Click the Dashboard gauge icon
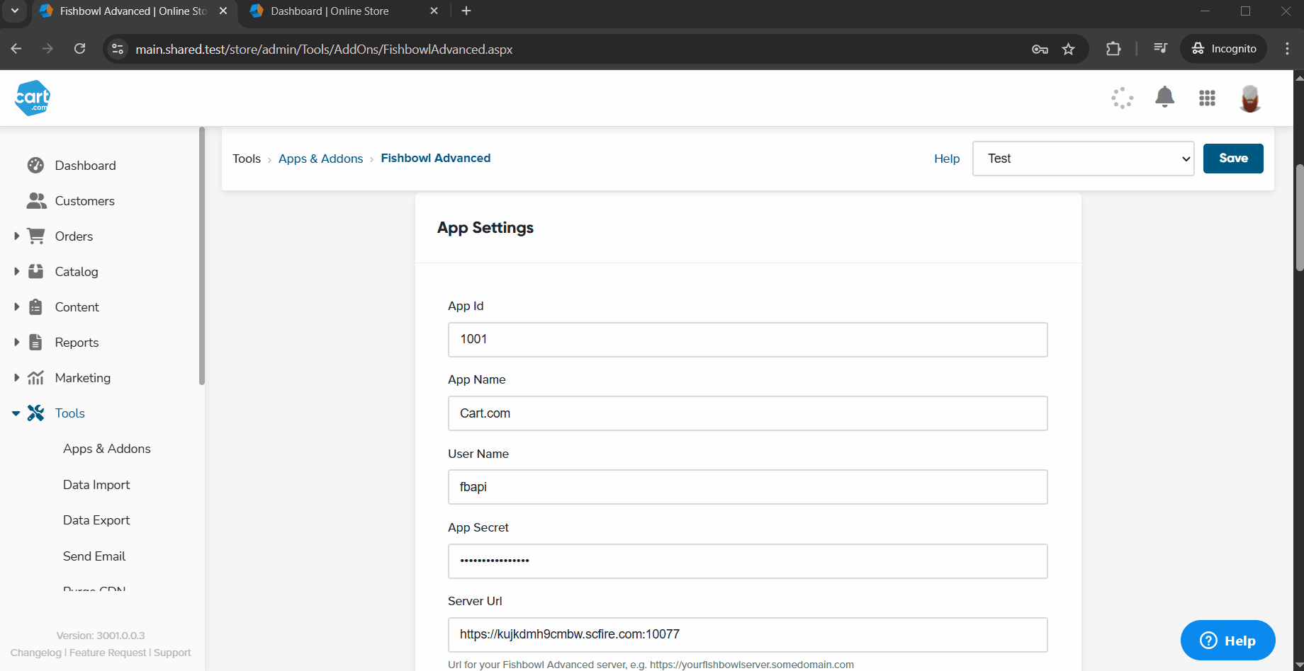The height and width of the screenshot is (671, 1304). click(x=35, y=165)
